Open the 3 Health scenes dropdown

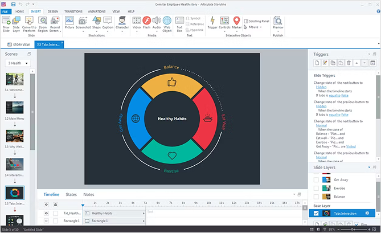click(18, 63)
